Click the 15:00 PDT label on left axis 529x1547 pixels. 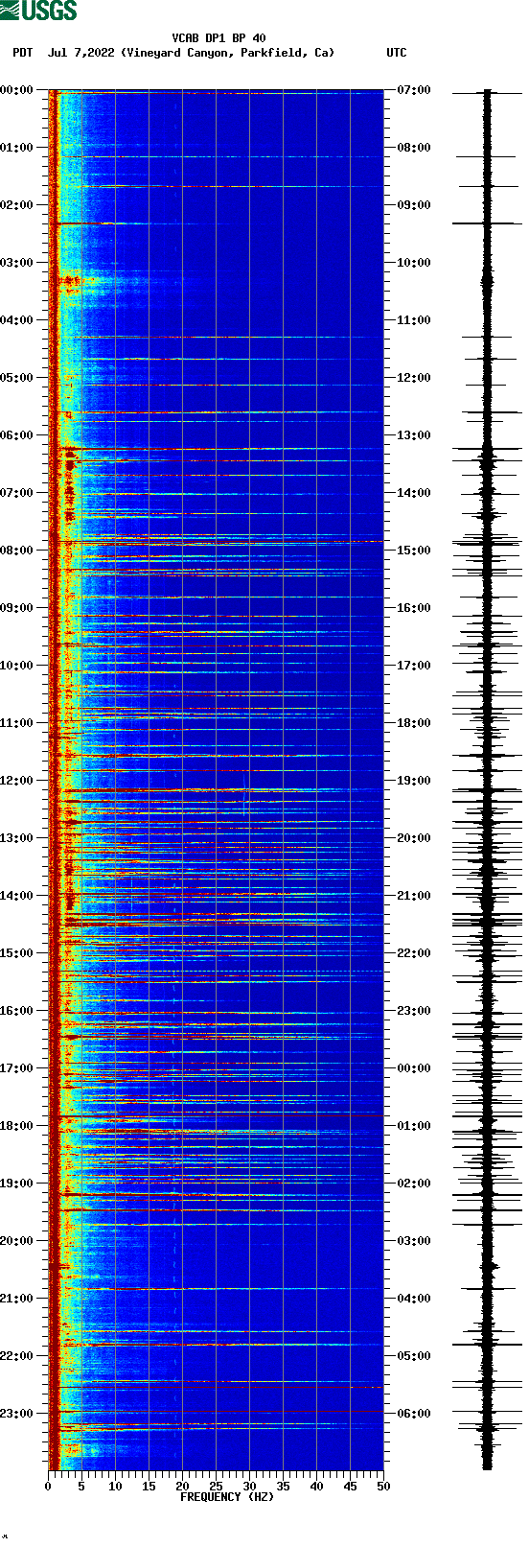[x=16, y=953]
